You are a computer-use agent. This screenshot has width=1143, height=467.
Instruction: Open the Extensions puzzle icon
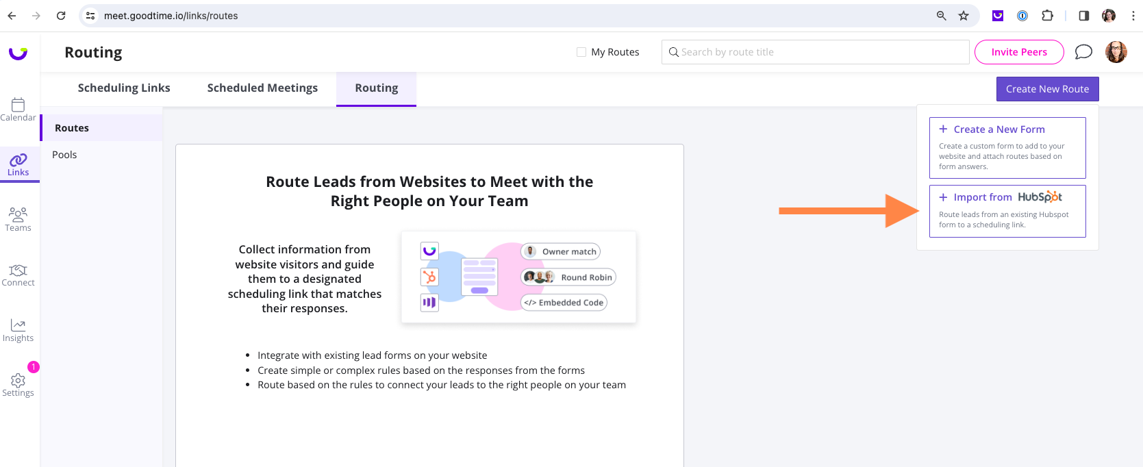coord(1047,16)
